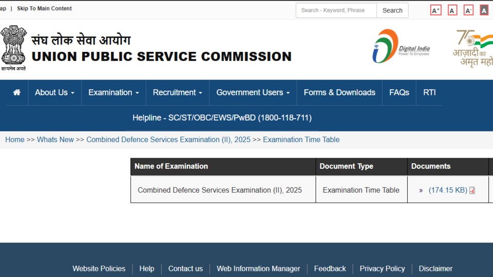Focus the keyword search input field
This screenshot has width=493, height=277.
pyautogui.click(x=336, y=10)
